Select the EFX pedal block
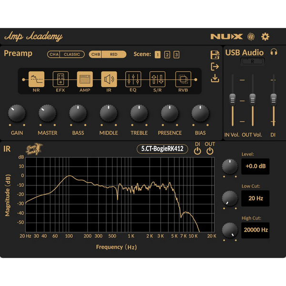 60,79
